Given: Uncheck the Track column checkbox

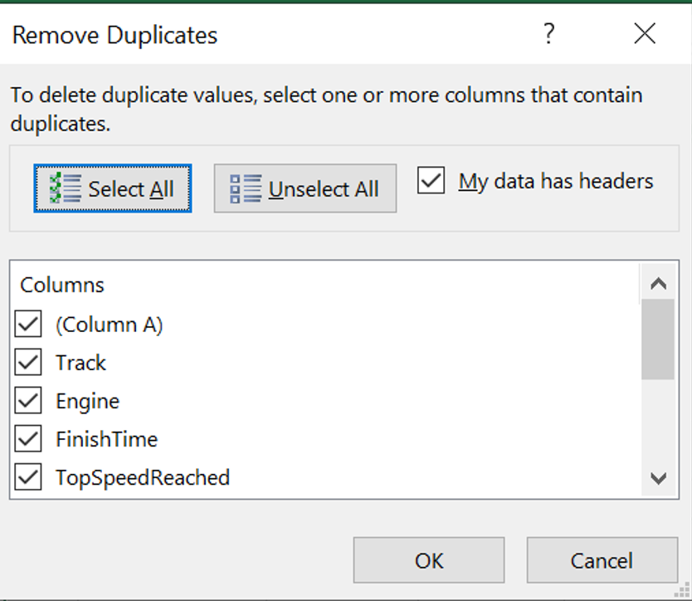Looking at the screenshot, I should point(28,362).
